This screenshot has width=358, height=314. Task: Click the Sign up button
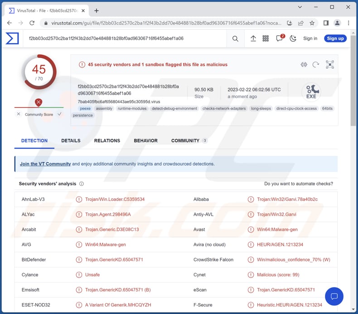335,39
